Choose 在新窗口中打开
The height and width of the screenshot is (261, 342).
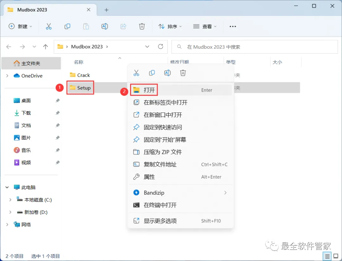pyautogui.click(x=180, y=115)
